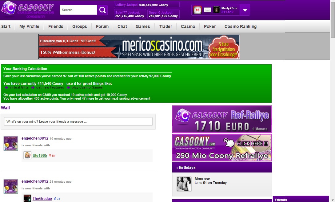Open the Friends chat bar
Viewport: 335px width, 202px height.
coord(301,199)
